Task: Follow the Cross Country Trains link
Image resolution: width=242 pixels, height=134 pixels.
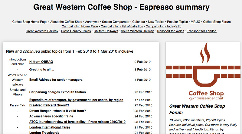Action: point(76,31)
